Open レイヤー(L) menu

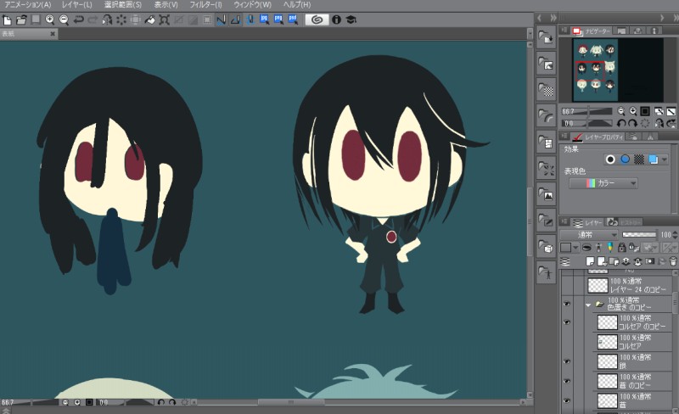77,5
